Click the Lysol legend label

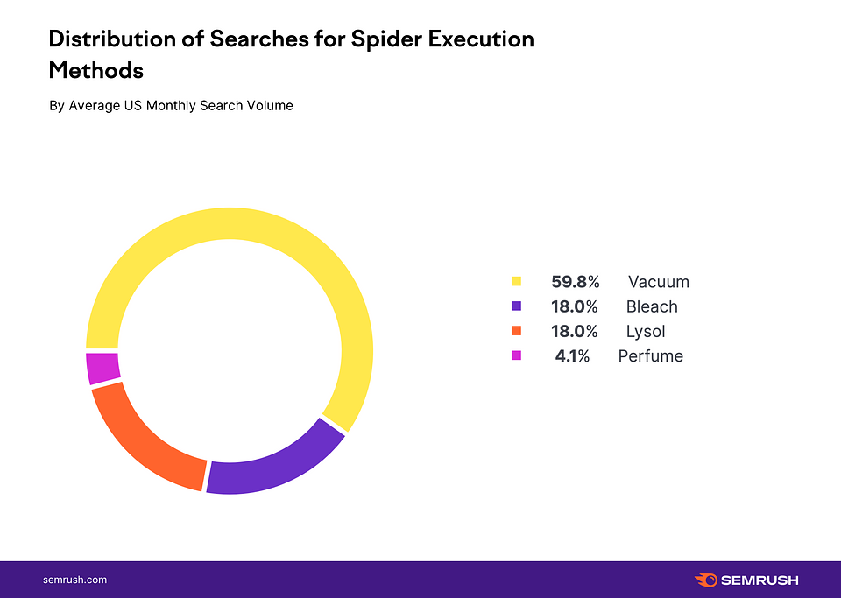pyautogui.click(x=646, y=331)
